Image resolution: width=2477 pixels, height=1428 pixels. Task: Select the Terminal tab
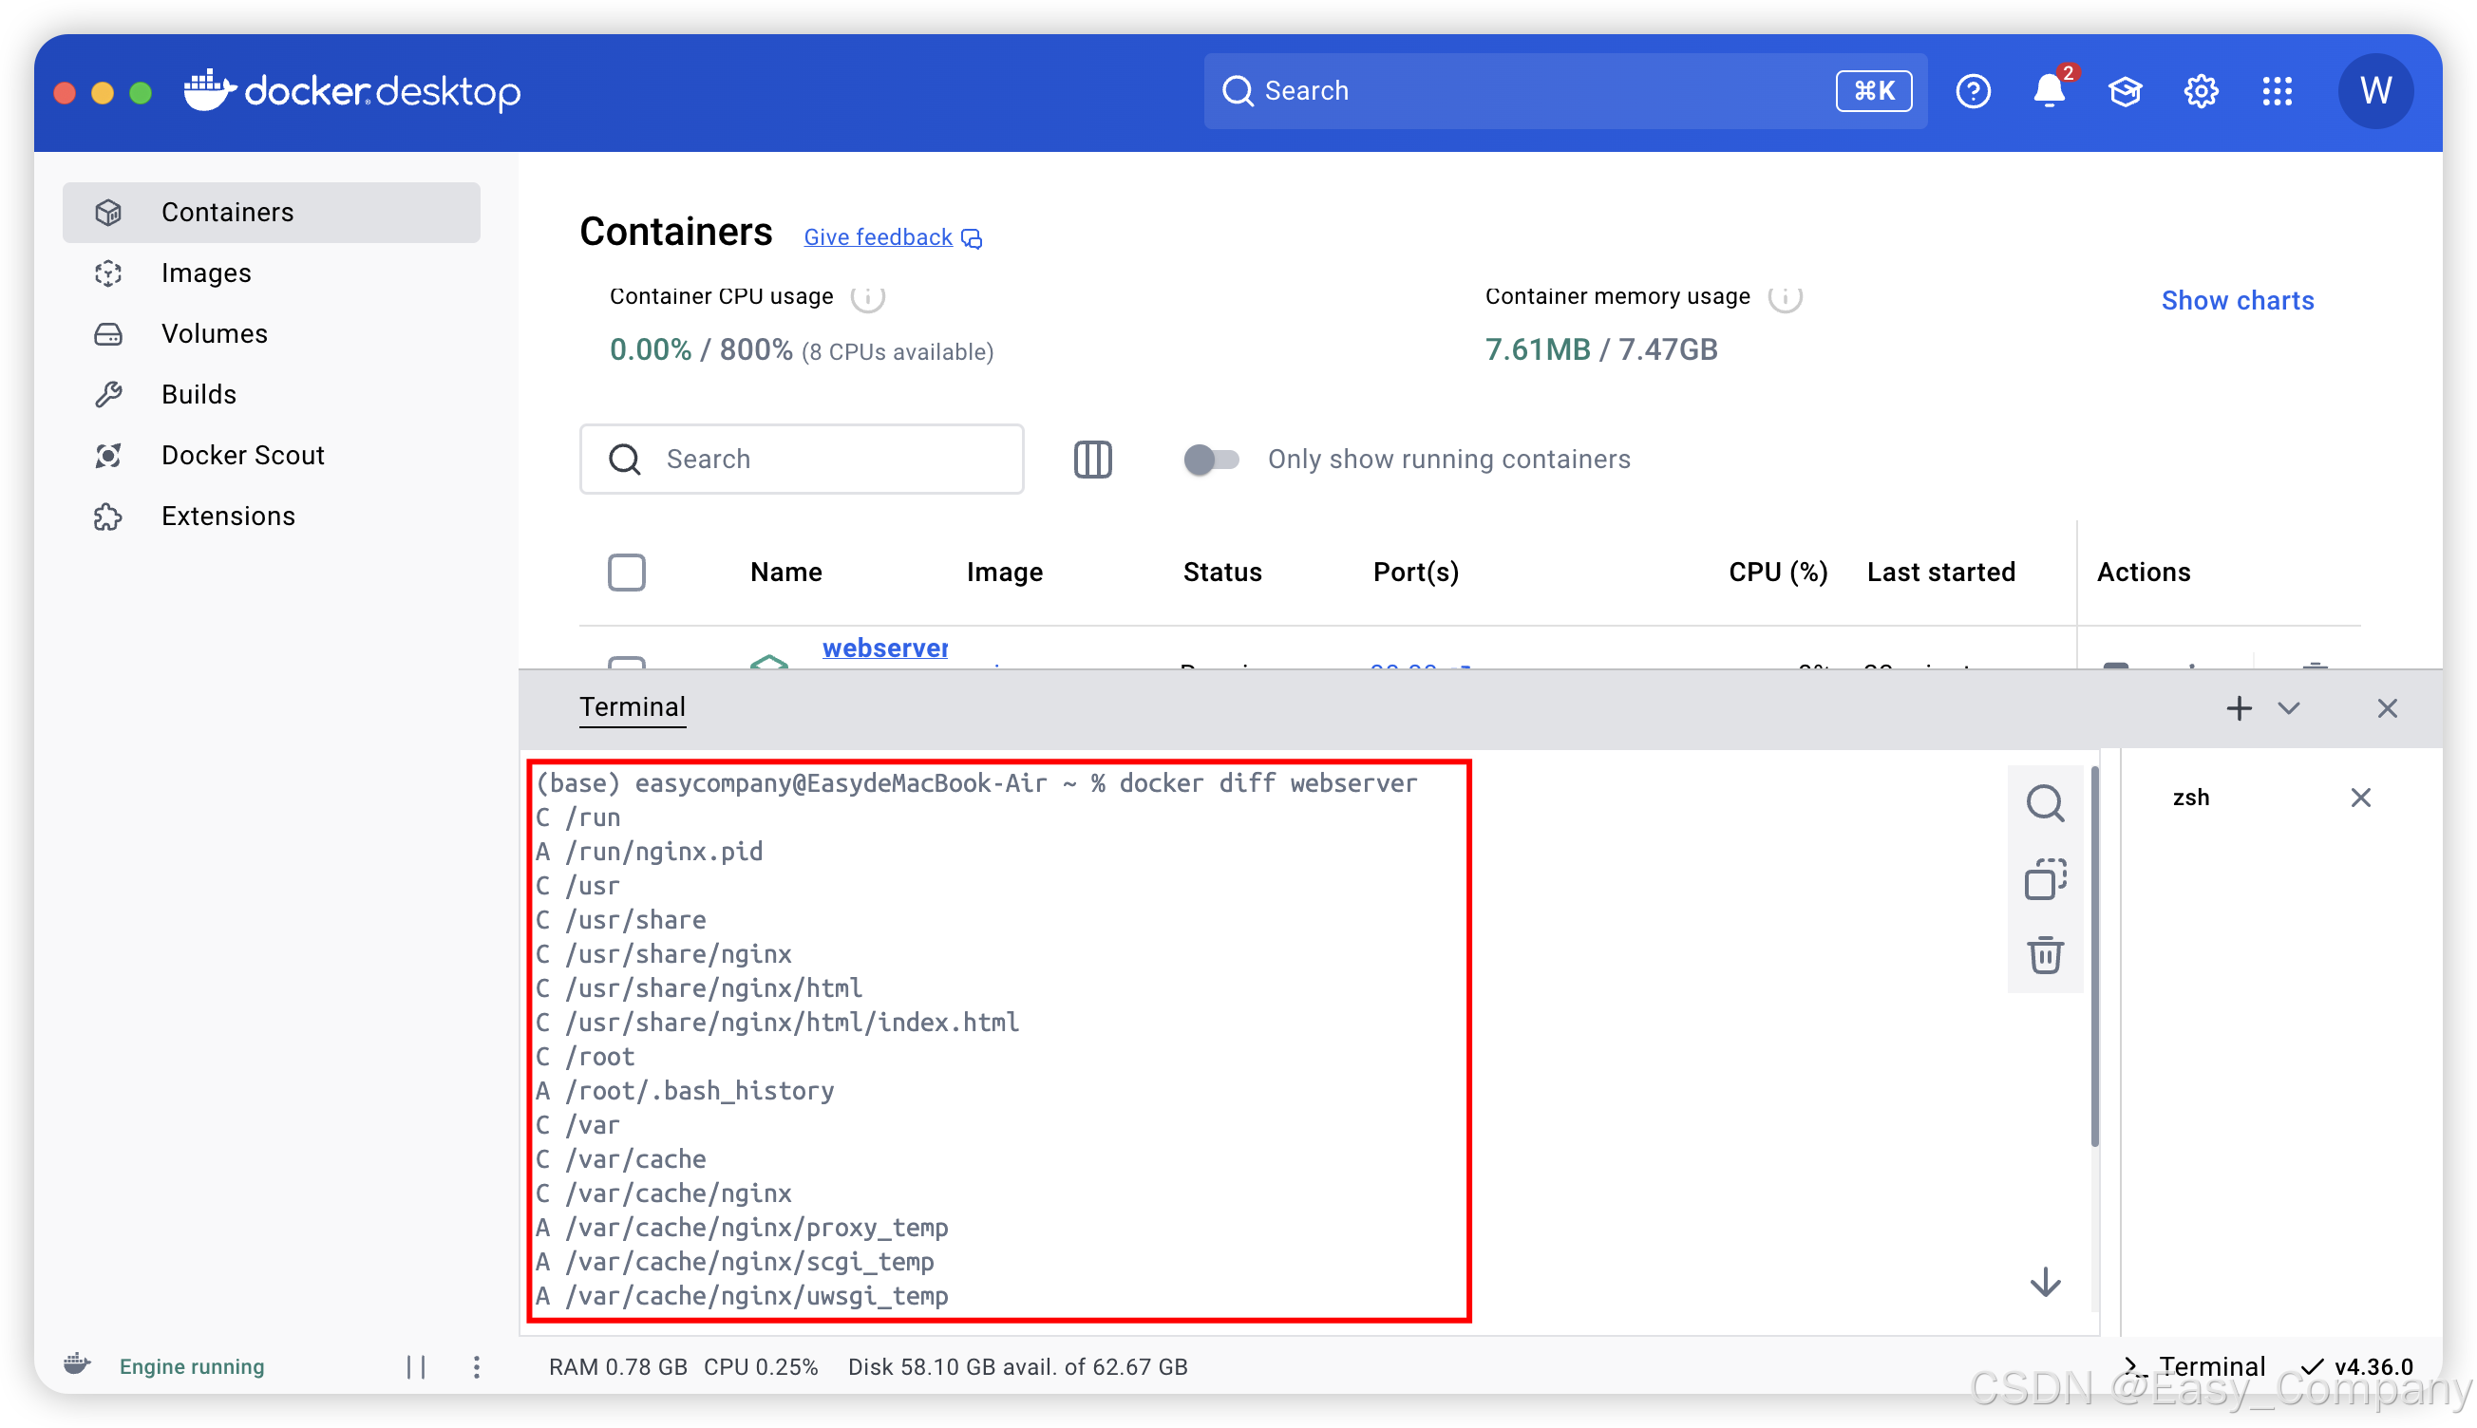tap(632, 707)
